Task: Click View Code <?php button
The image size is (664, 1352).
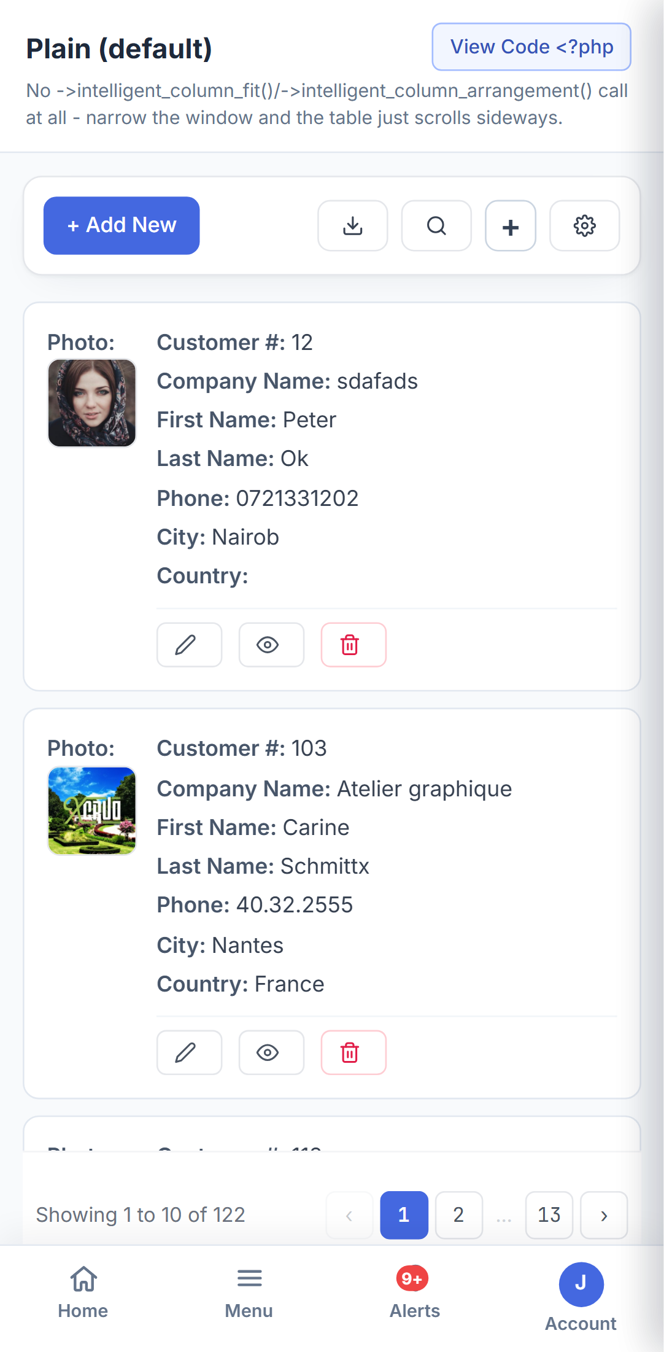Action: (x=531, y=47)
